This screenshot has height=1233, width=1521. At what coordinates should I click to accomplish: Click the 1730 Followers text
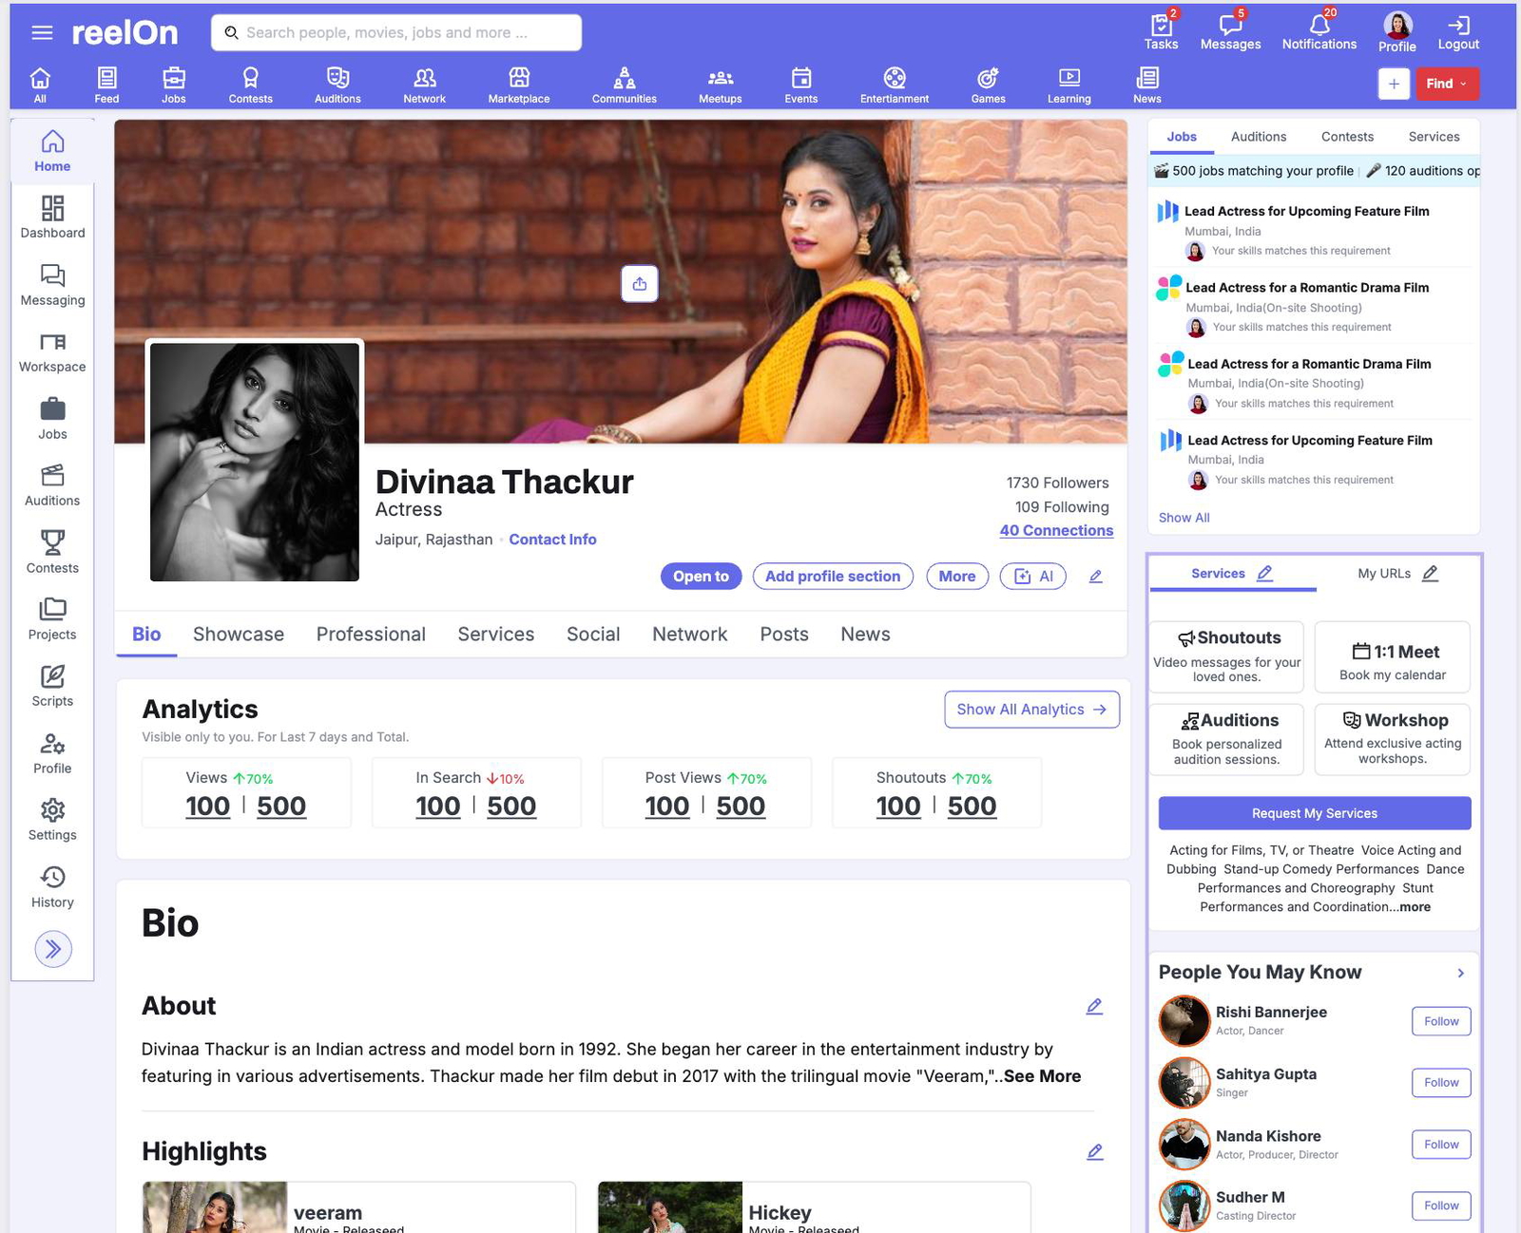(x=1057, y=484)
